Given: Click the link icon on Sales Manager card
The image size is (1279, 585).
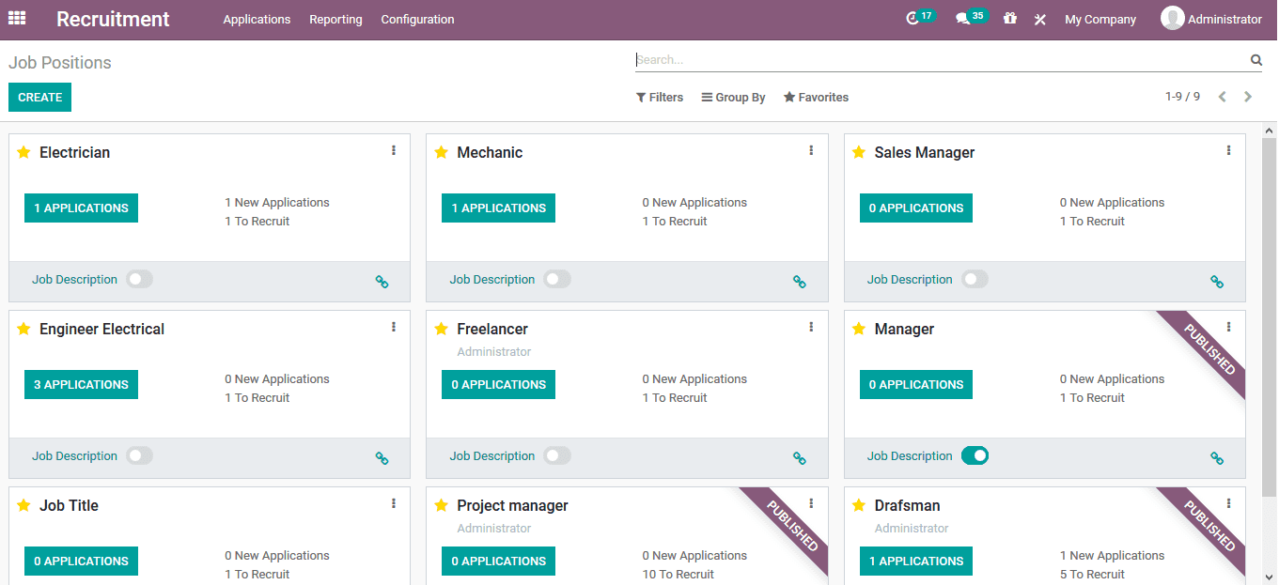Looking at the screenshot, I should (1216, 281).
